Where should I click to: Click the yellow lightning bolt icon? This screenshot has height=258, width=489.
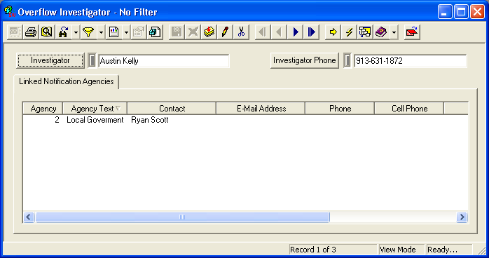click(349, 32)
